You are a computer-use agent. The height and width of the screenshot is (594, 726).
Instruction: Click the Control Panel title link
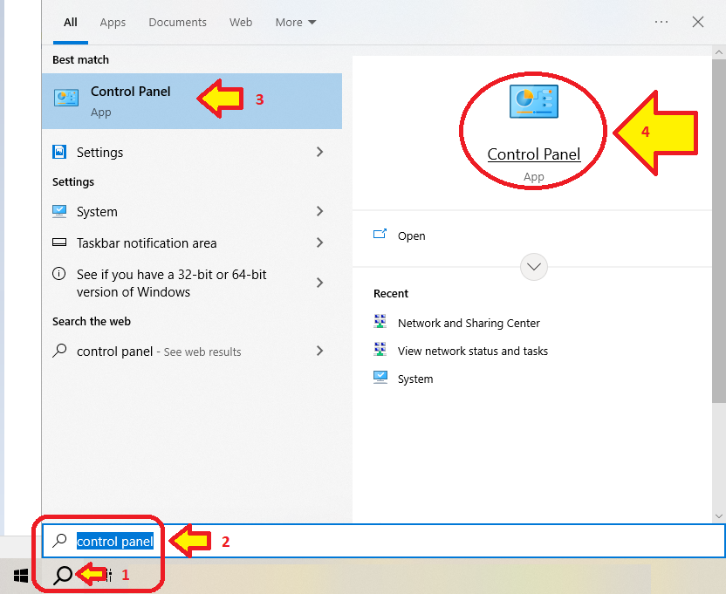[x=534, y=154]
